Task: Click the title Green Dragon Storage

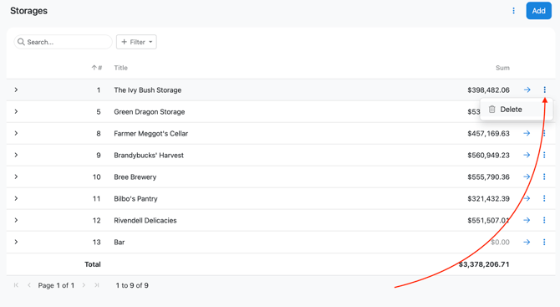Action: [x=150, y=112]
